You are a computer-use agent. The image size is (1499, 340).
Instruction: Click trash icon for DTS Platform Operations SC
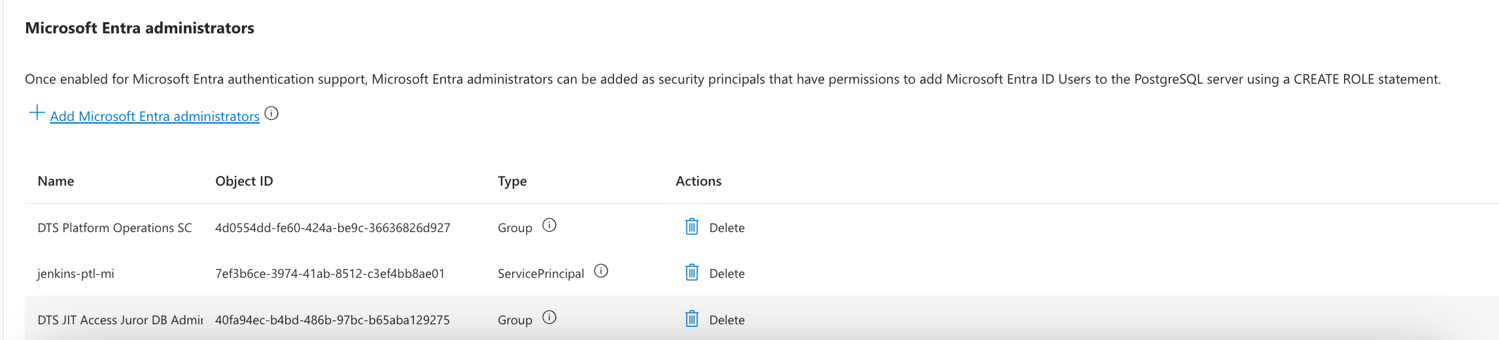coord(691,227)
